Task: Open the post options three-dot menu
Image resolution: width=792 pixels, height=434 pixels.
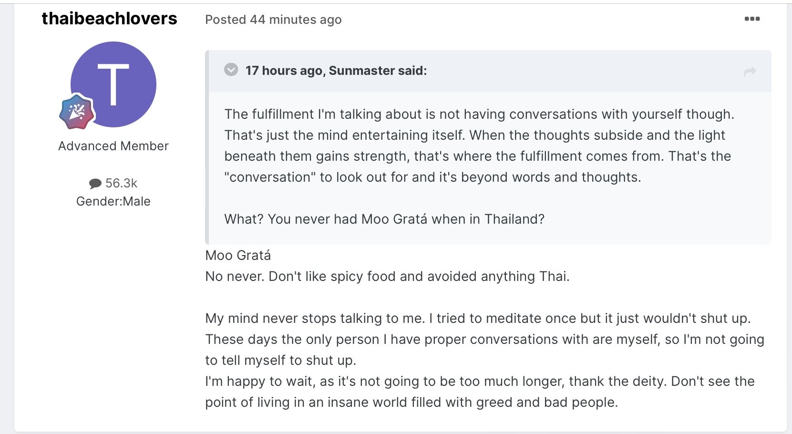Action: pyautogui.click(x=752, y=19)
